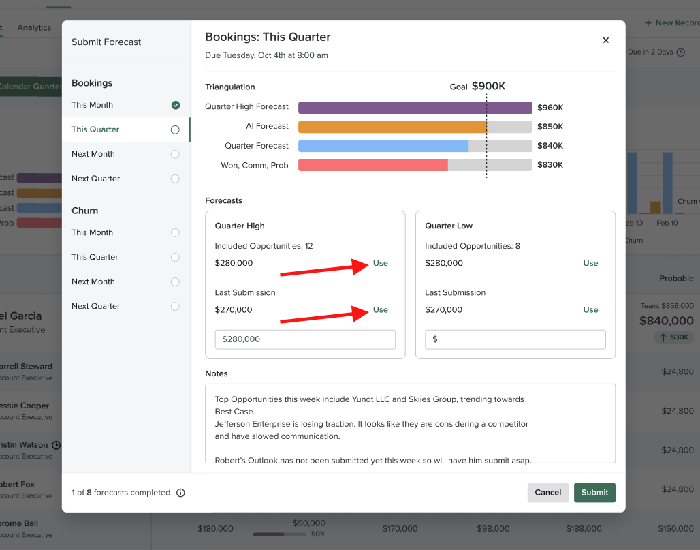
Task: Click the clock icon next to Kristin Watson
Action: [x=57, y=445]
